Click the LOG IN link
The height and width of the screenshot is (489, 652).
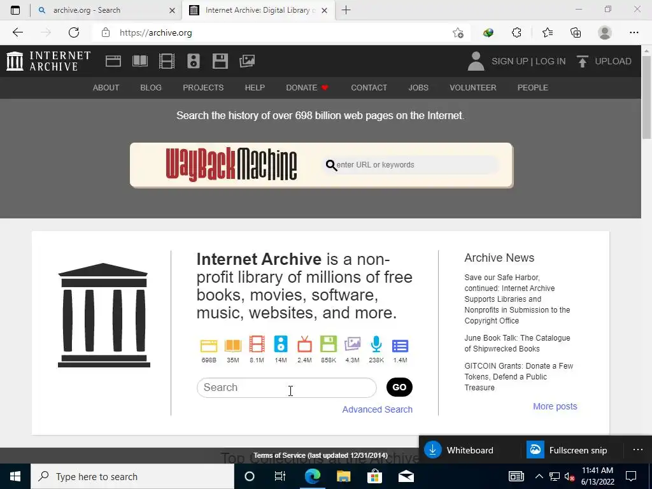click(550, 61)
